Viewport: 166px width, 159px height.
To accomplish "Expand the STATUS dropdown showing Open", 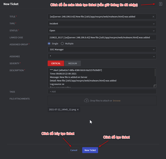I will (102, 30).
